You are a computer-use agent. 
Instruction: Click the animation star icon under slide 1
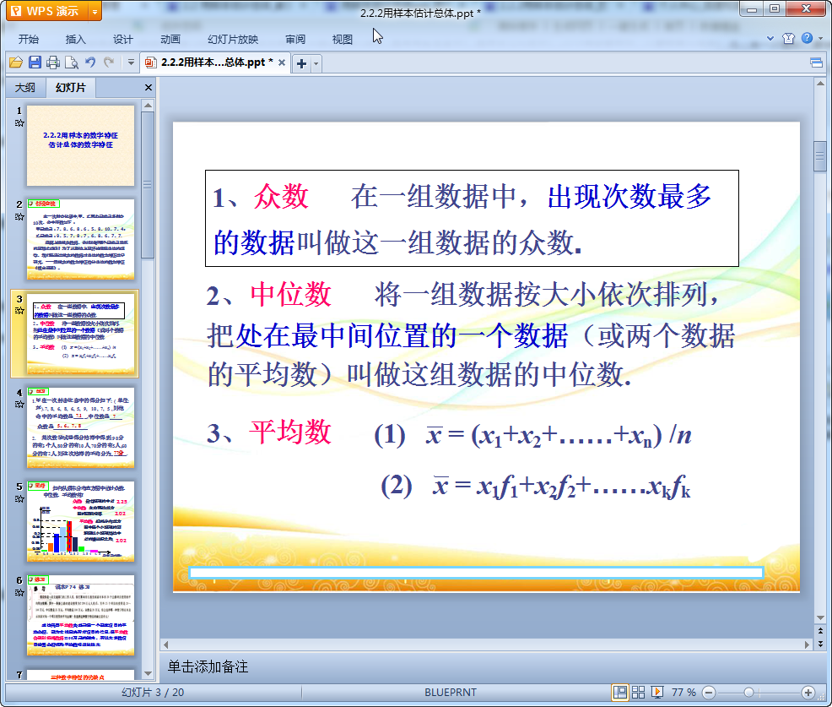pyautogui.click(x=19, y=123)
